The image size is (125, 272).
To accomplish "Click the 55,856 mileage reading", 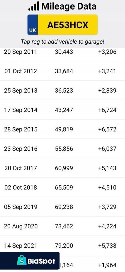I will [x=64, y=149].
